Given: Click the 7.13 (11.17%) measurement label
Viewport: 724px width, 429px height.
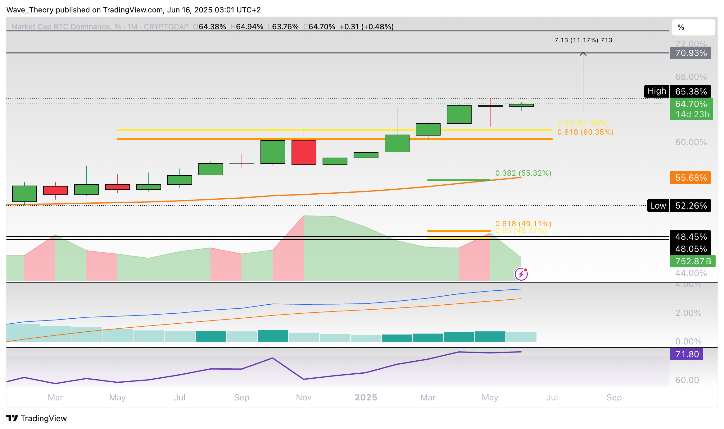Looking at the screenshot, I should coord(583,40).
